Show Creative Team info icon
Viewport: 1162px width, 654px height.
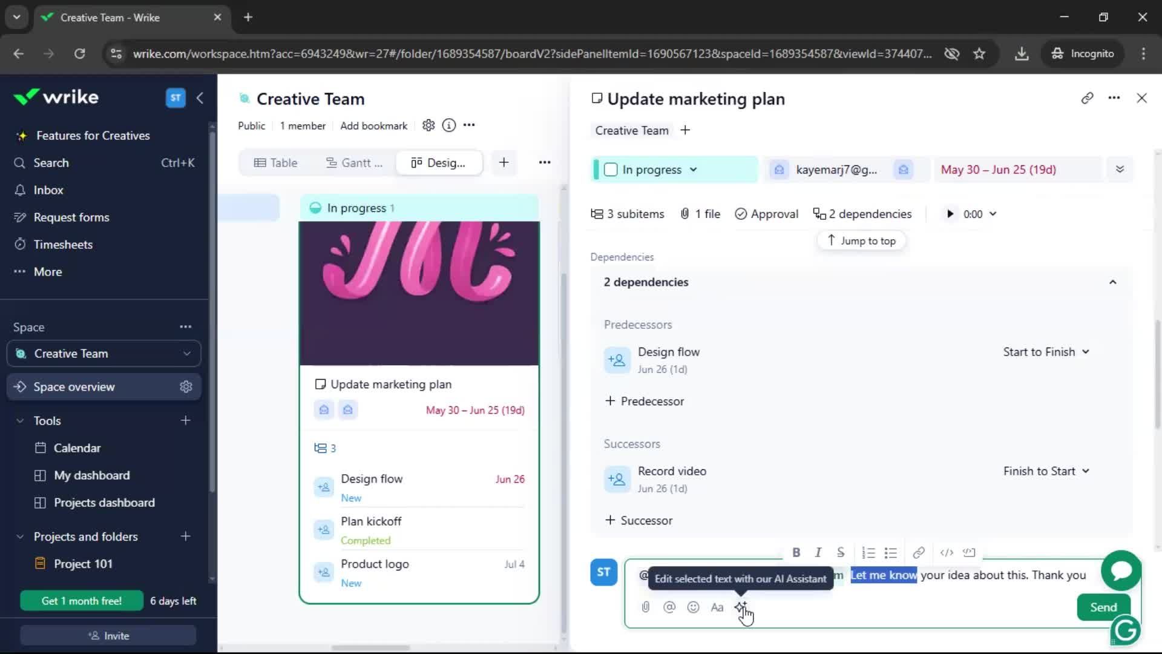449,125
